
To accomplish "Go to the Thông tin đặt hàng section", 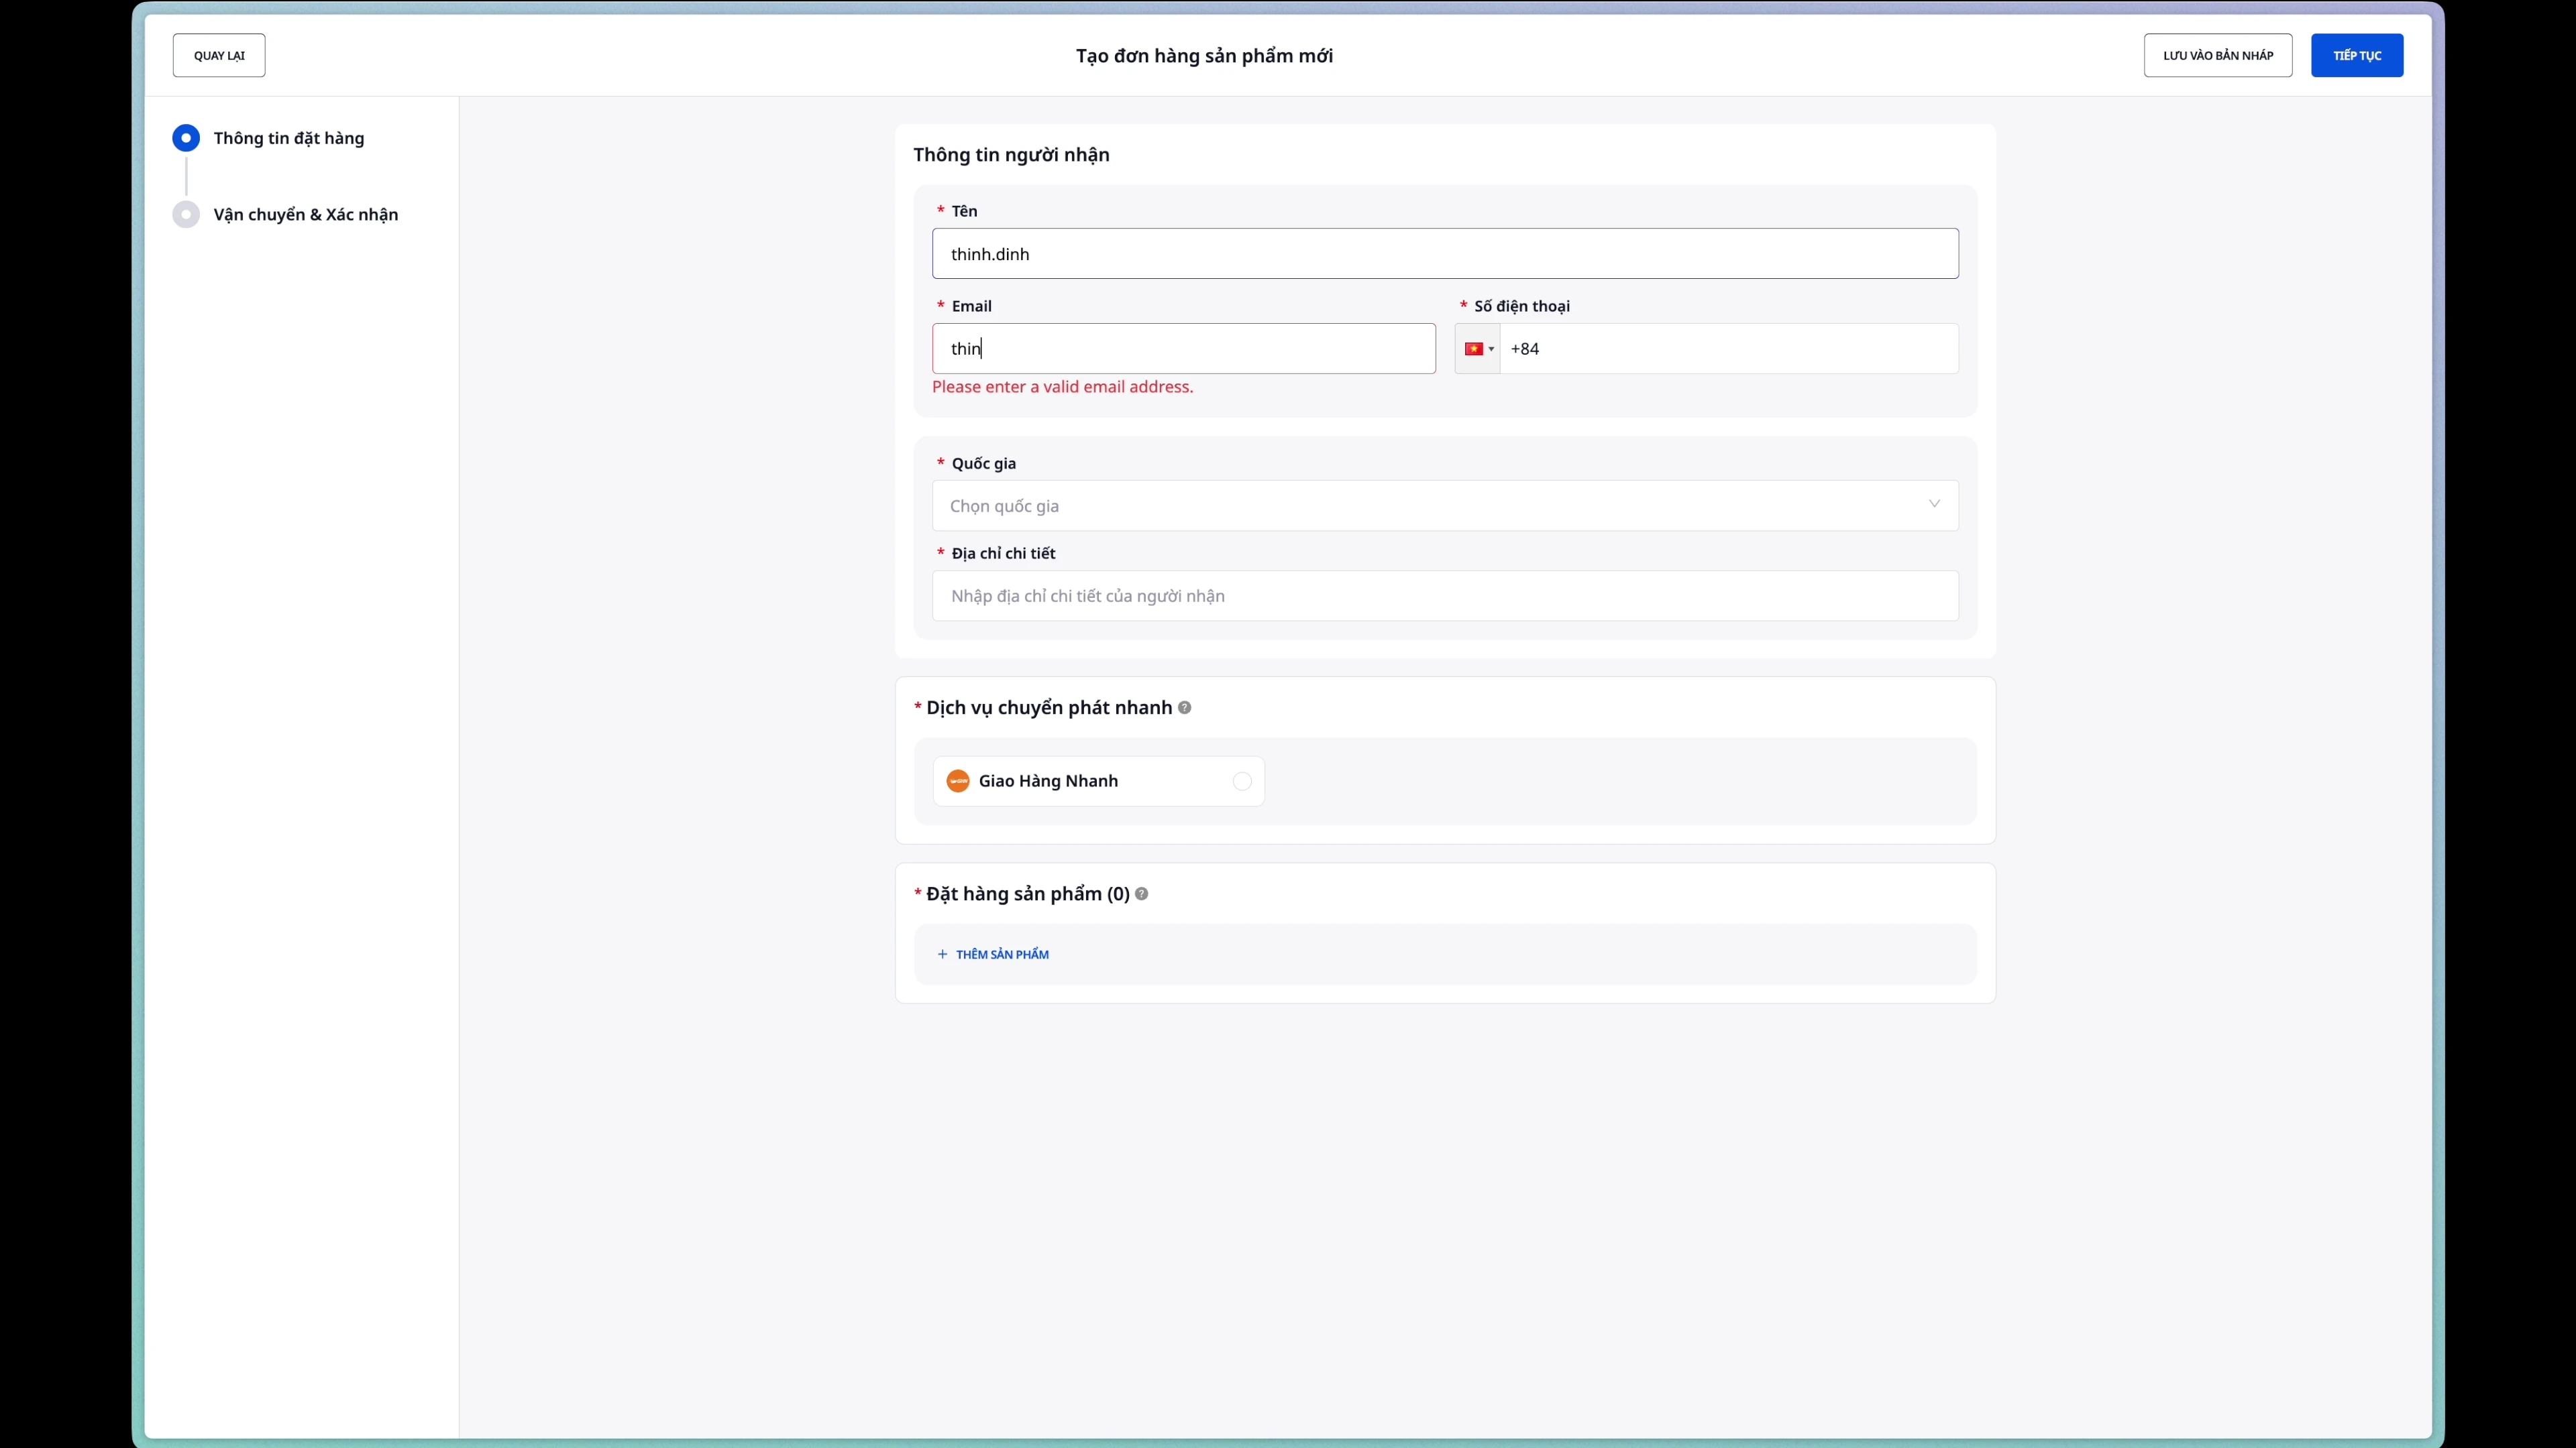I will 289,138.
